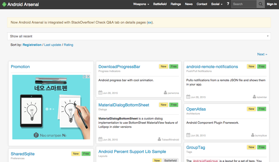
Task: Click calendar icon on OpenAtlas card
Action: click(x=188, y=135)
